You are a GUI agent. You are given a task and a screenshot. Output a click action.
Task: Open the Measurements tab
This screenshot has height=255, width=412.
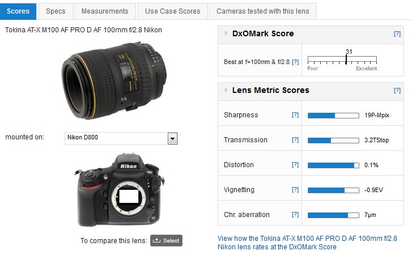coord(105,11)
